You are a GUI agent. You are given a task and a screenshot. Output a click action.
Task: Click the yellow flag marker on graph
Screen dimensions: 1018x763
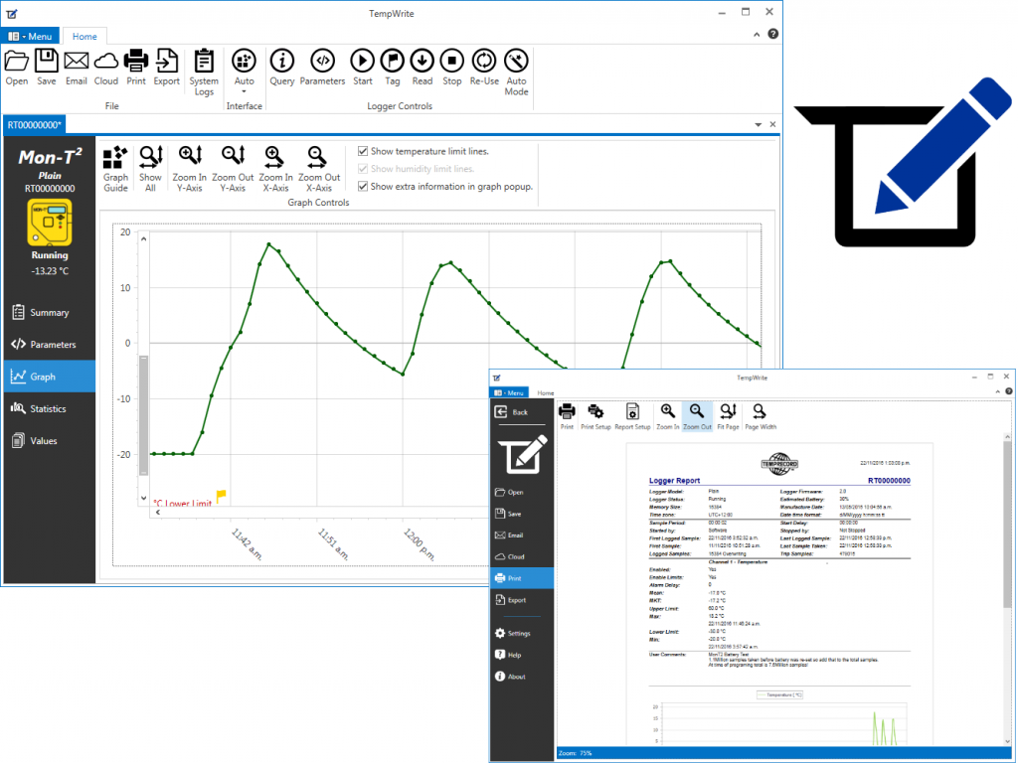[221, 497]
